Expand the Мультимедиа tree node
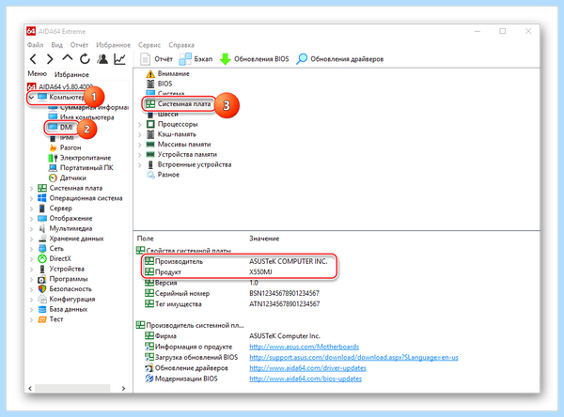This screenshot has width=564, height=417. click(32, 228)
